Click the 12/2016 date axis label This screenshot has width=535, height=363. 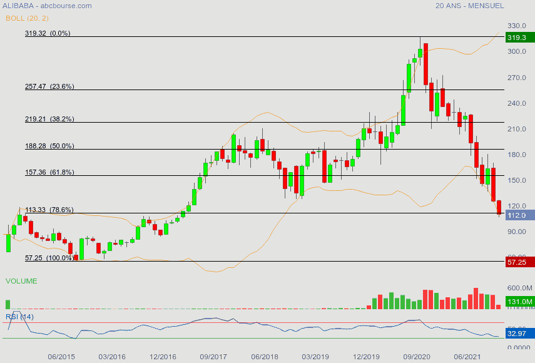click(x=163, y=357)
